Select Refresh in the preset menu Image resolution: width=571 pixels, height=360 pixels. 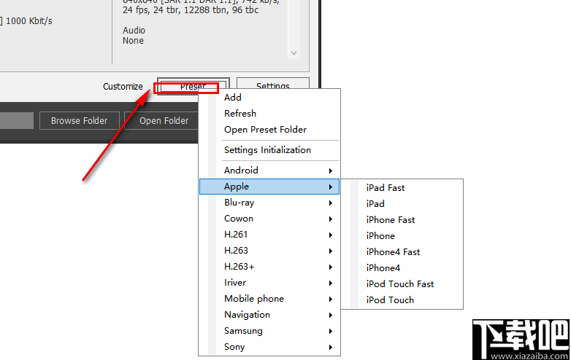click(x=269, y=114)
